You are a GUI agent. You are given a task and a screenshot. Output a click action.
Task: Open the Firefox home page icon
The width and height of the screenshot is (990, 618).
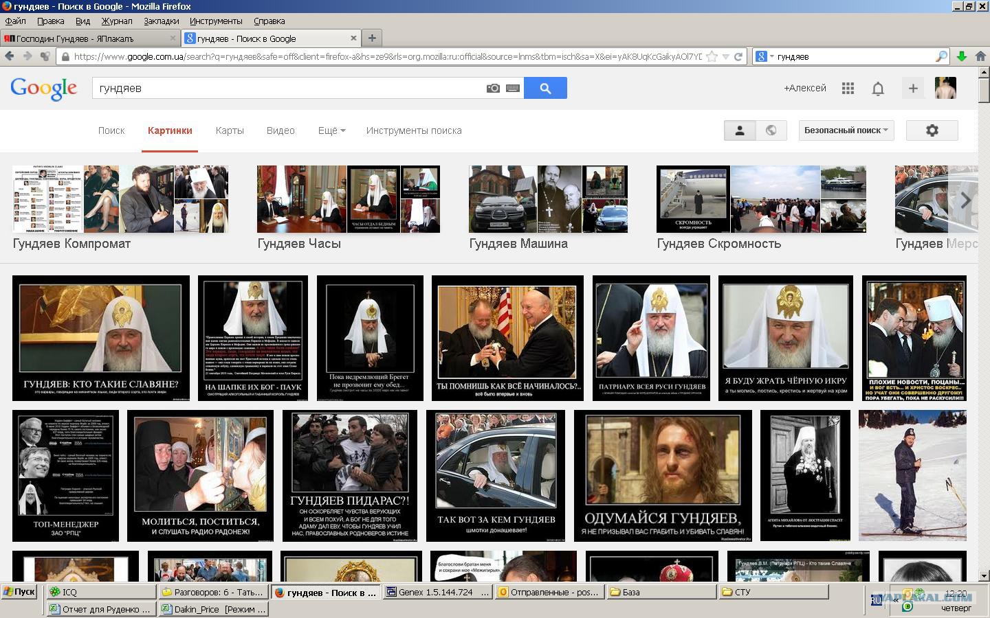click(980, 56)
